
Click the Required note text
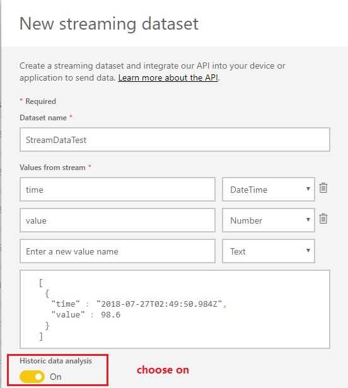click(x=40, y=101)
